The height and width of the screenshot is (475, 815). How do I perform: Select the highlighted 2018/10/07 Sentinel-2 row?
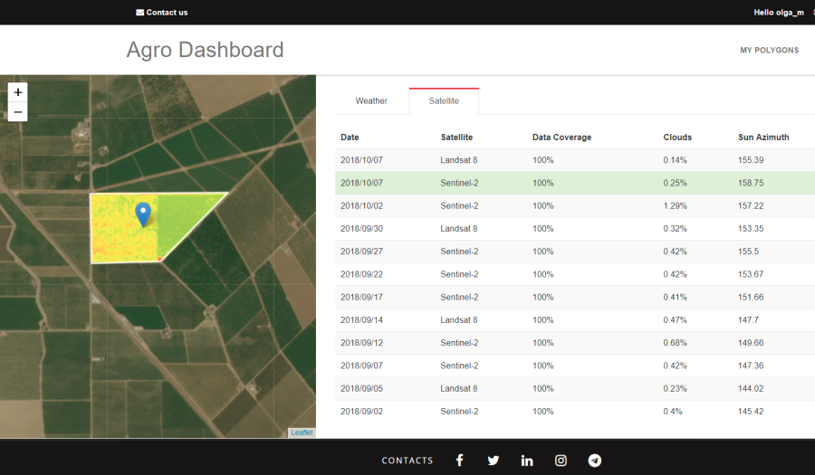(575, 183)
